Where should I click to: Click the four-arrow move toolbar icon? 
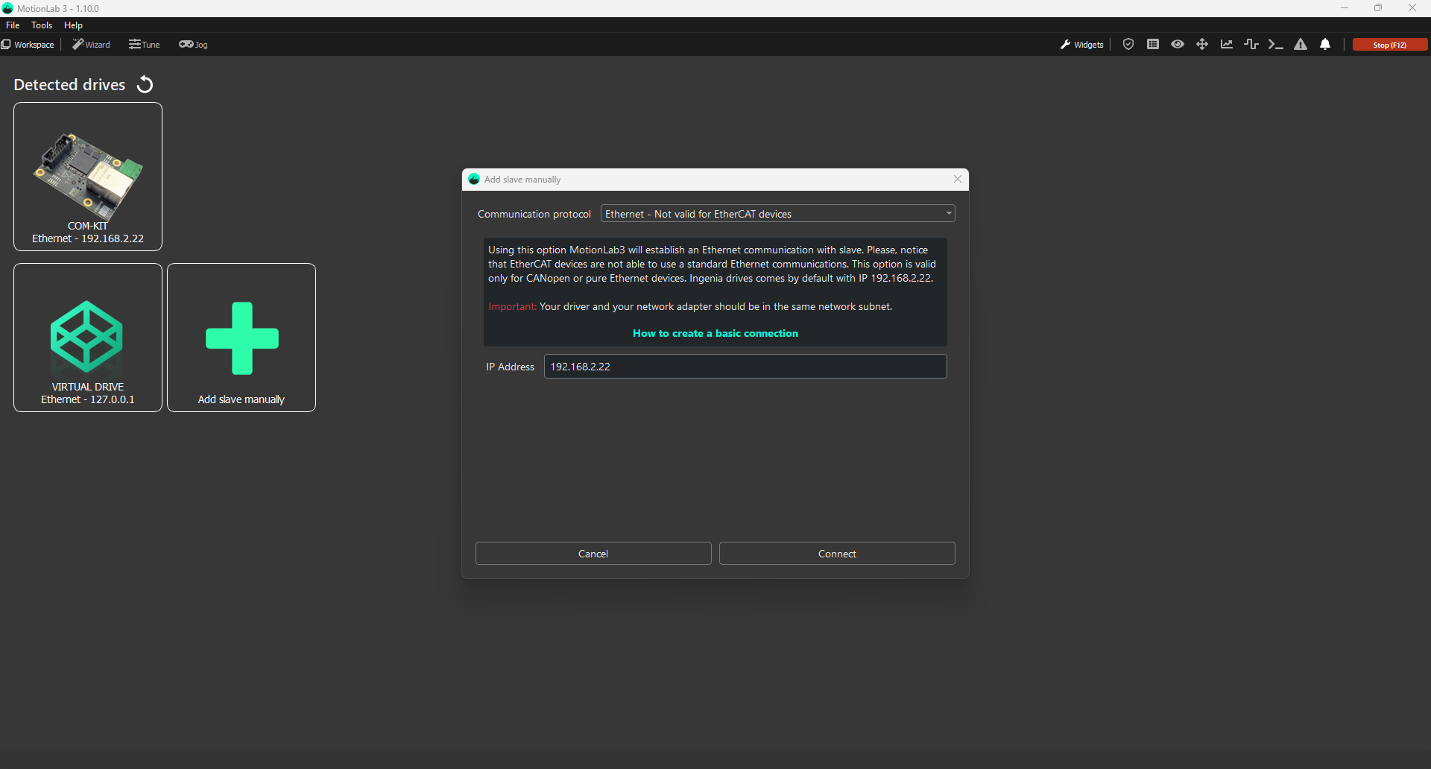(1202, 45)
